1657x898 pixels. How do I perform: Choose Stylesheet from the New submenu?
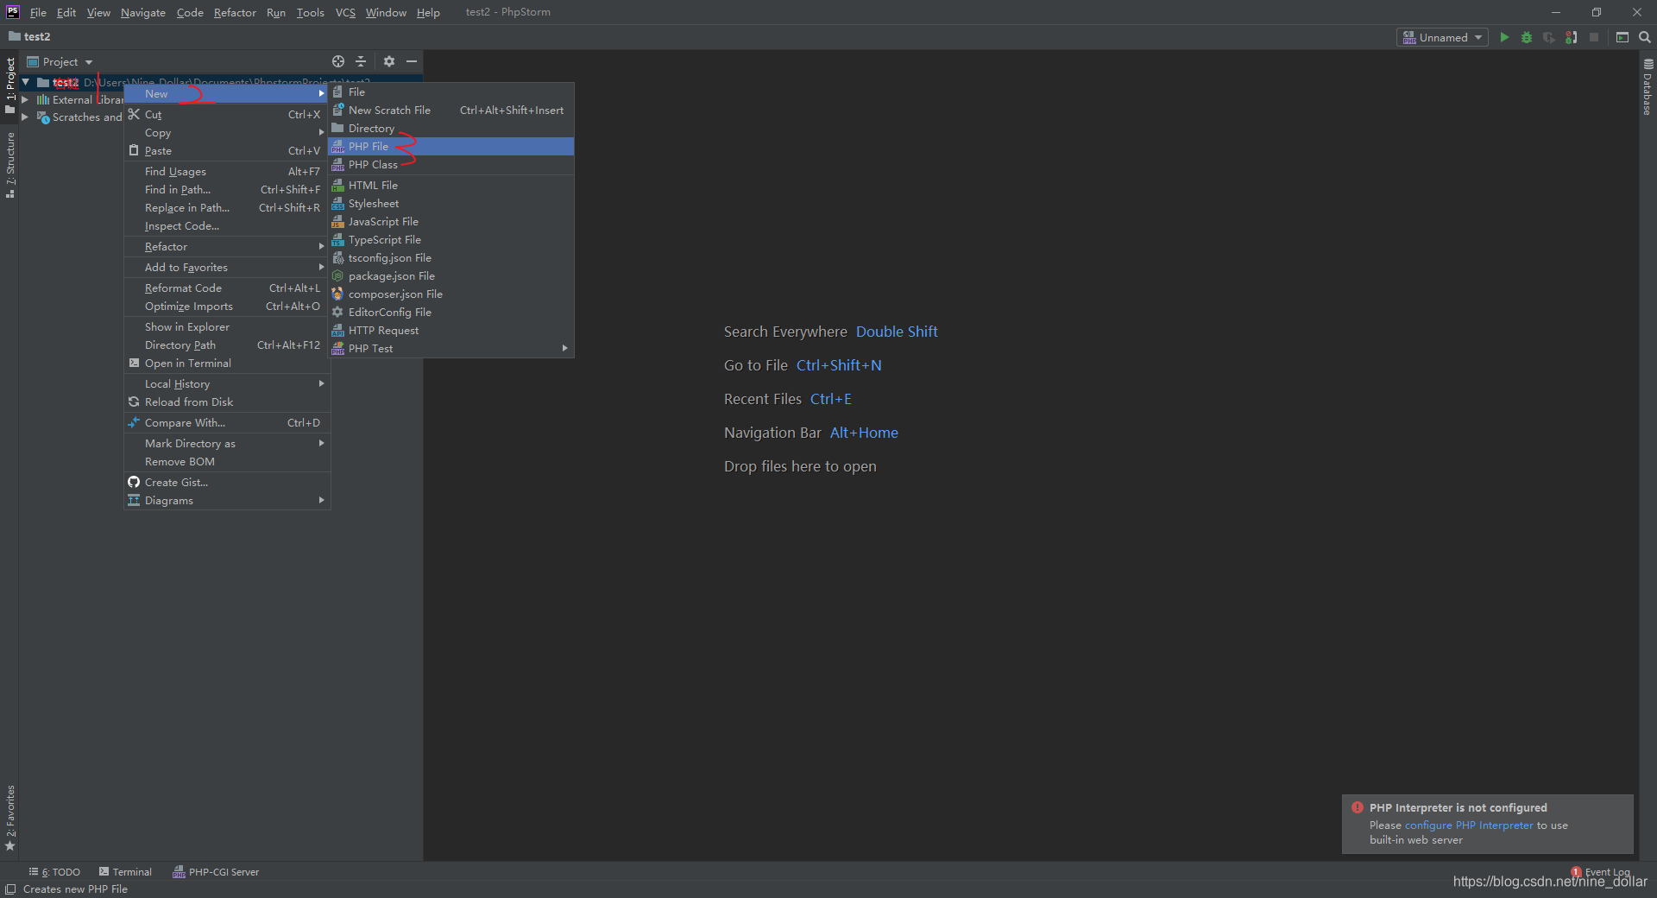[x=450, y=204]
